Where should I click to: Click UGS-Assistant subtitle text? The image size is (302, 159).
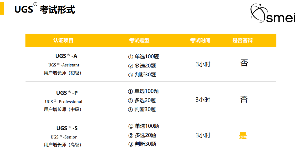point(64,65)
